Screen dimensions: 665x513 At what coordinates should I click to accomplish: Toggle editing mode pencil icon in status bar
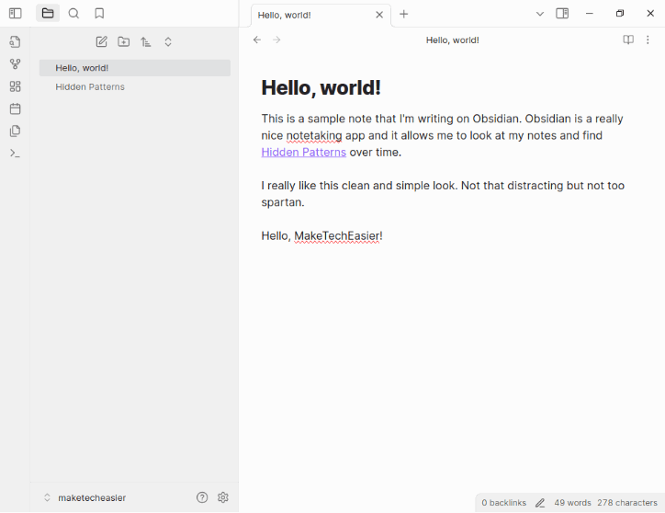point(540,503)
